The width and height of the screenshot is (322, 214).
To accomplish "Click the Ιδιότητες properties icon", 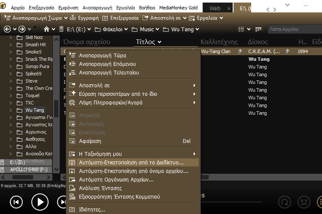I will (x=72, y=209).
